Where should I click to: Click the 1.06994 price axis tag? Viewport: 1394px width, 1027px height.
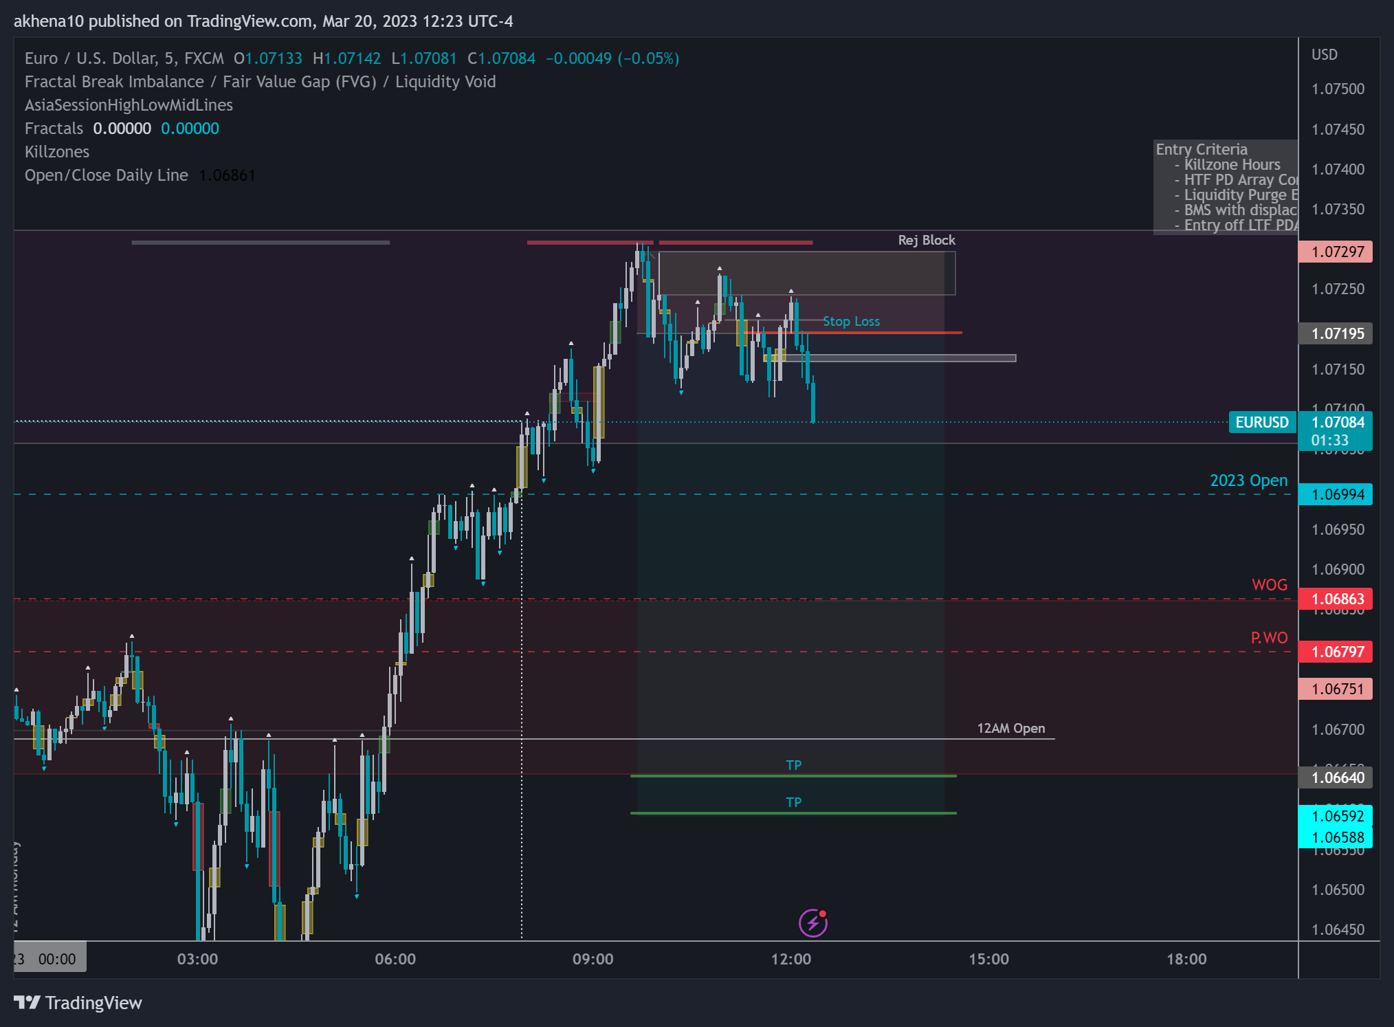1336,494
